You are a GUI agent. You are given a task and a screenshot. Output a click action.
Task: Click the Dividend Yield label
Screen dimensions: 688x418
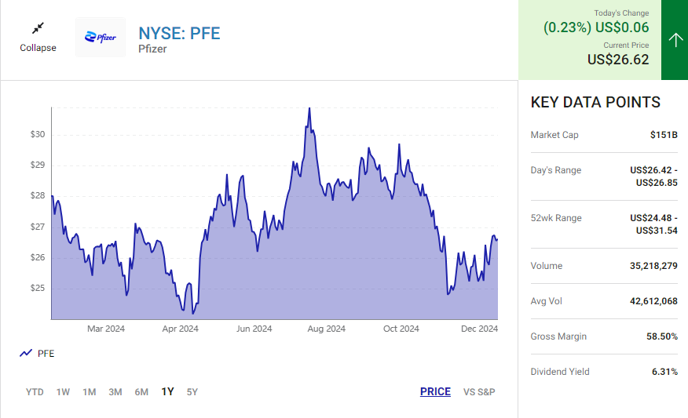click(560, 372)
